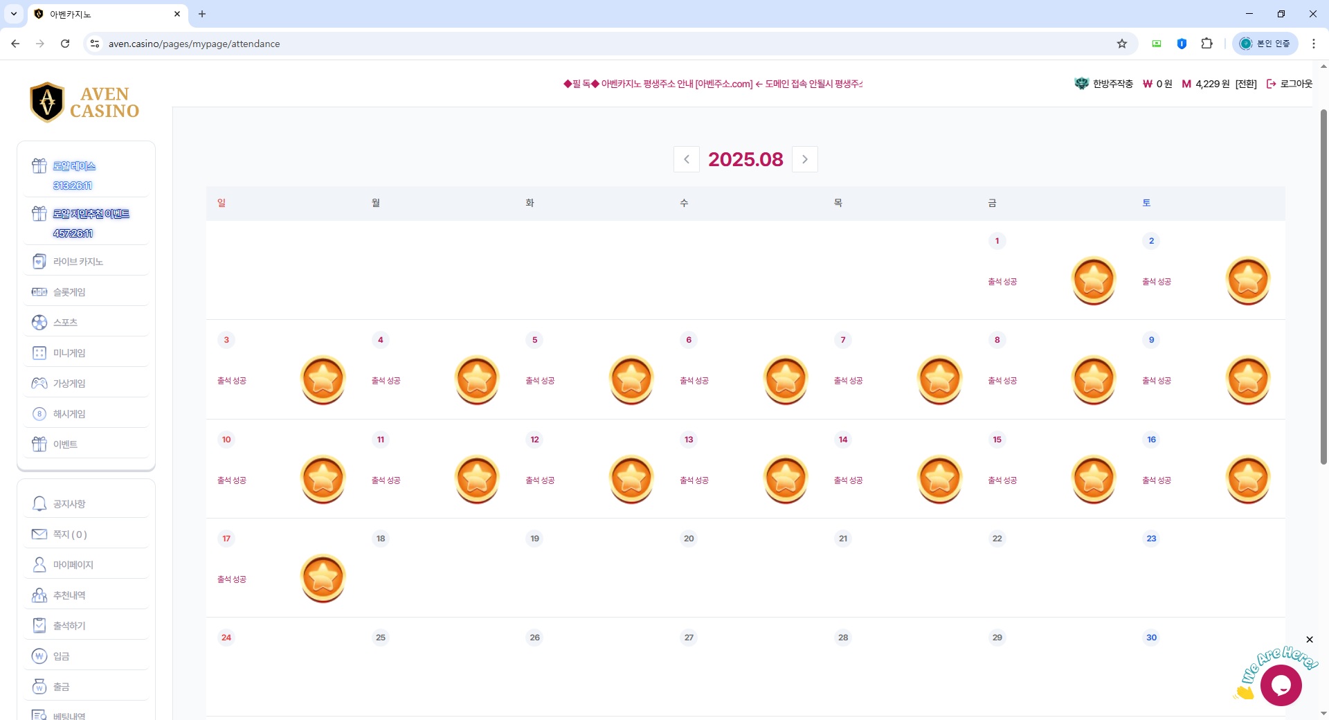Close the We Are Here chat popup
1329x720 pixels.
click(1309, 640)
